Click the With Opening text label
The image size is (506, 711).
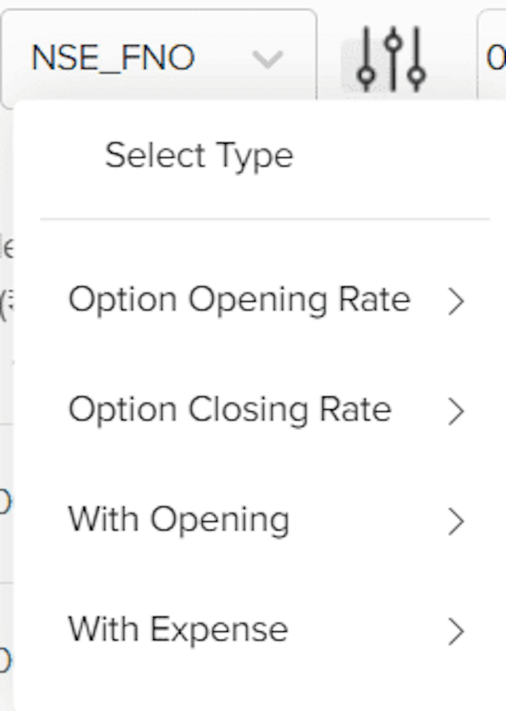click(179, 521)
